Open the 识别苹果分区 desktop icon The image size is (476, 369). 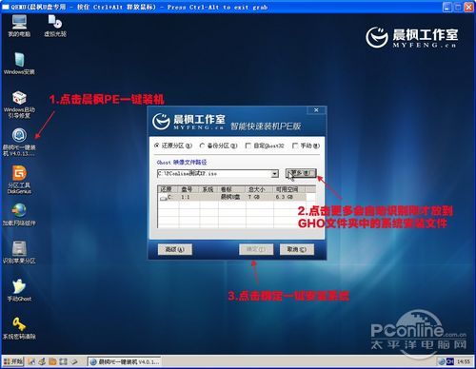[19, 252]
